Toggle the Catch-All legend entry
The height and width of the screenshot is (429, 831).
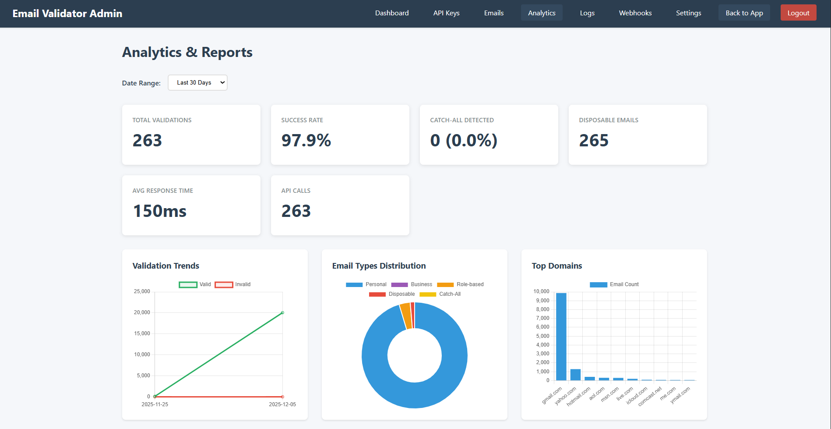point(440,294)
